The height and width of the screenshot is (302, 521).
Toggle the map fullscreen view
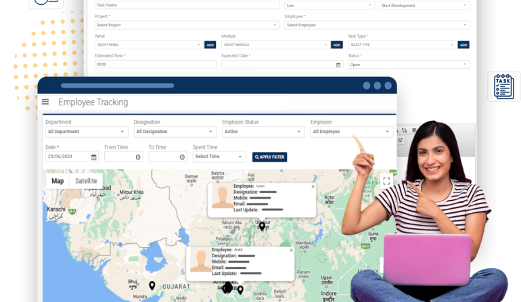pos(386,181)
